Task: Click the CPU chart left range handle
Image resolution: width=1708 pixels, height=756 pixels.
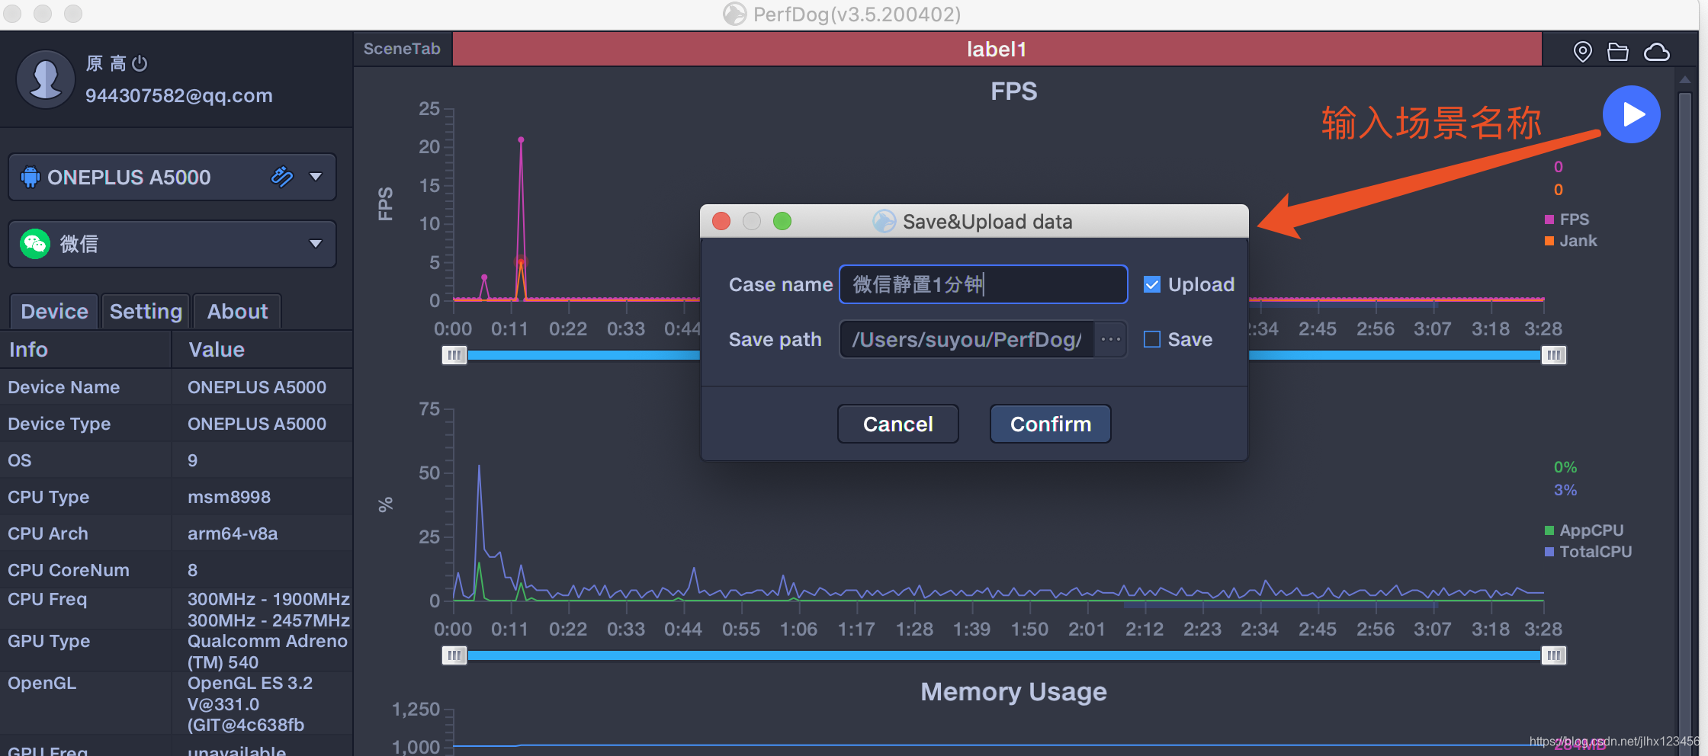Action: [454, 655]
